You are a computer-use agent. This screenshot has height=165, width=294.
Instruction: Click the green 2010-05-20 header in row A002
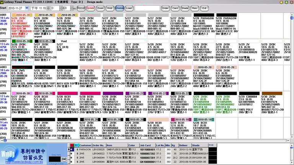click(22, 41)
